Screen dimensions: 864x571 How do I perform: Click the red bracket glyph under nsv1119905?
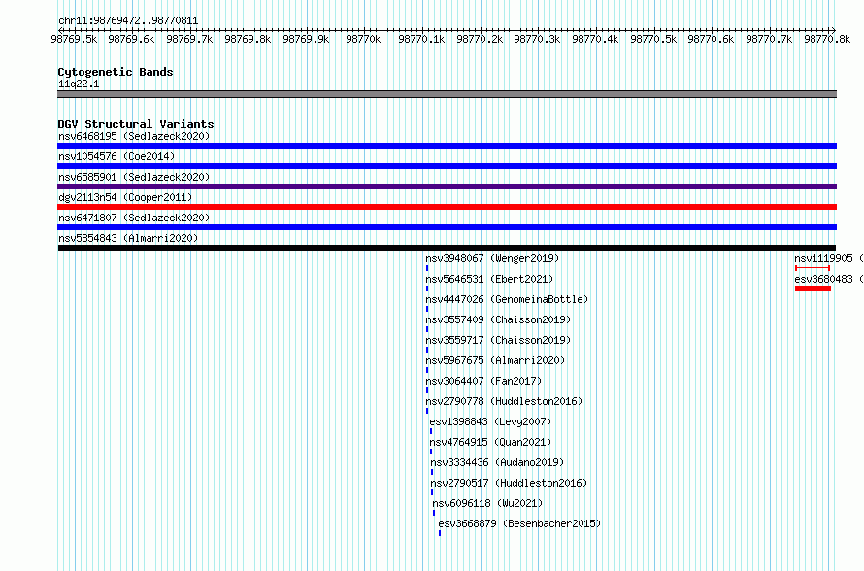813,268
